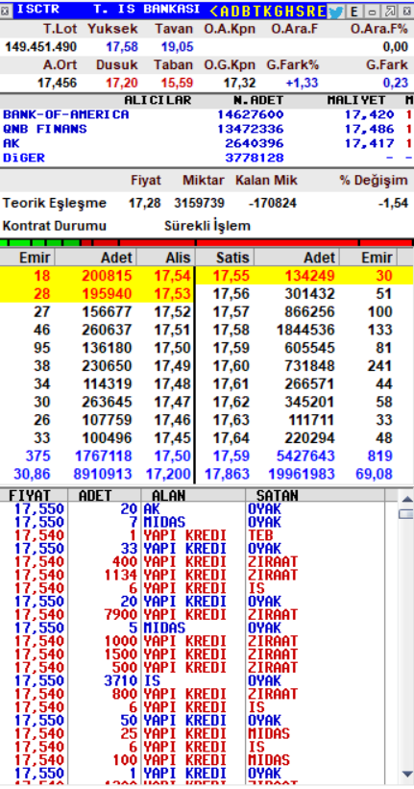Click the ALICILAR column header
The width and height of the screenshot is (414, 789).
tap(158, 100)
